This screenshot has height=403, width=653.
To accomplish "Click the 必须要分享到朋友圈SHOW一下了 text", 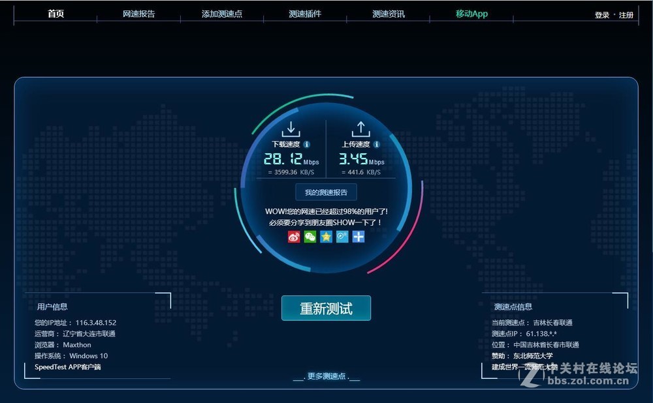I will pos(325,222).
